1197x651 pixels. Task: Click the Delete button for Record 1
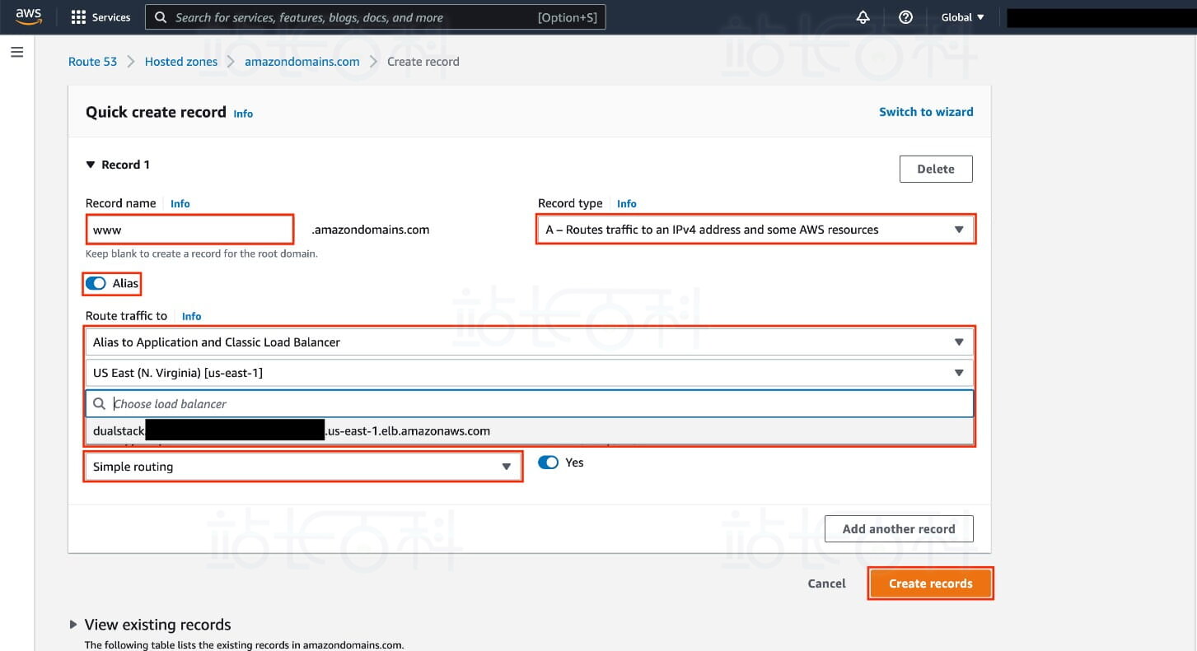(936, 169)
